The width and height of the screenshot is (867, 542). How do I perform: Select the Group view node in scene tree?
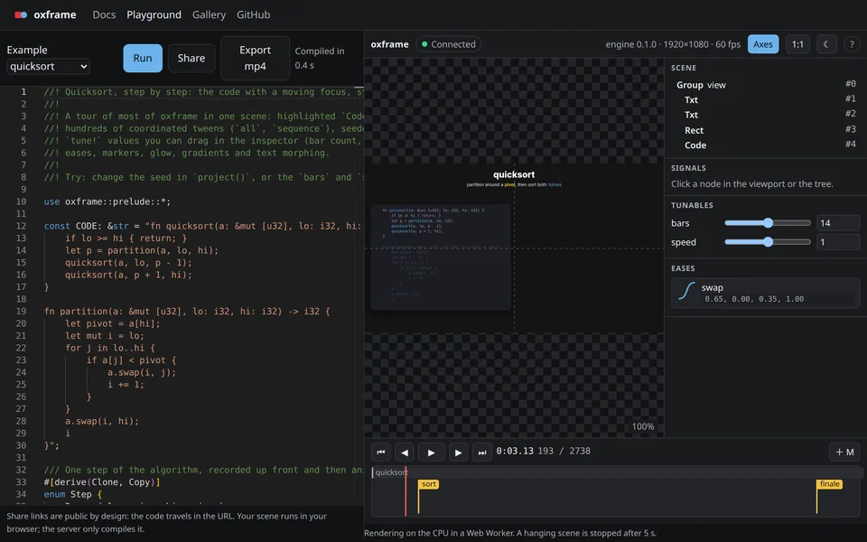(x=765, y=85)
